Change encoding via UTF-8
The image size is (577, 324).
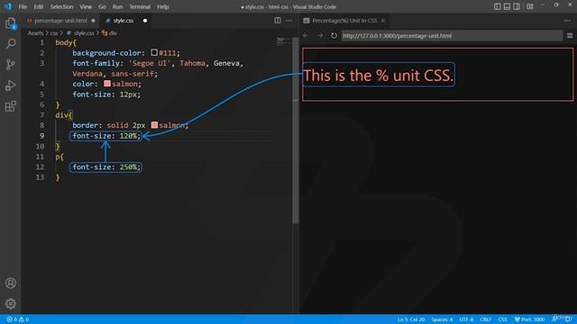(x=466, y=319)
